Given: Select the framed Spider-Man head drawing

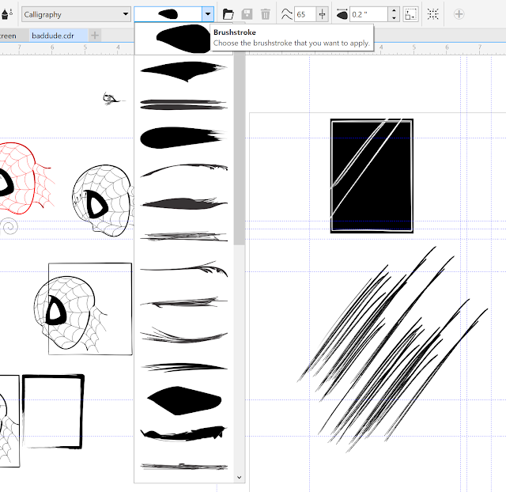Looking at the screenshot, I should pyautogui.click(x=83, y=309).
